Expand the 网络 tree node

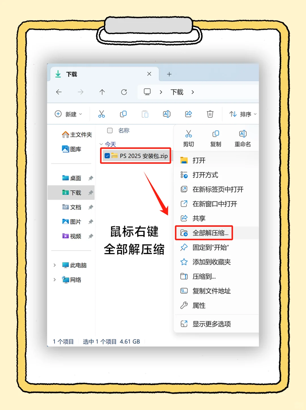point(54,280)
